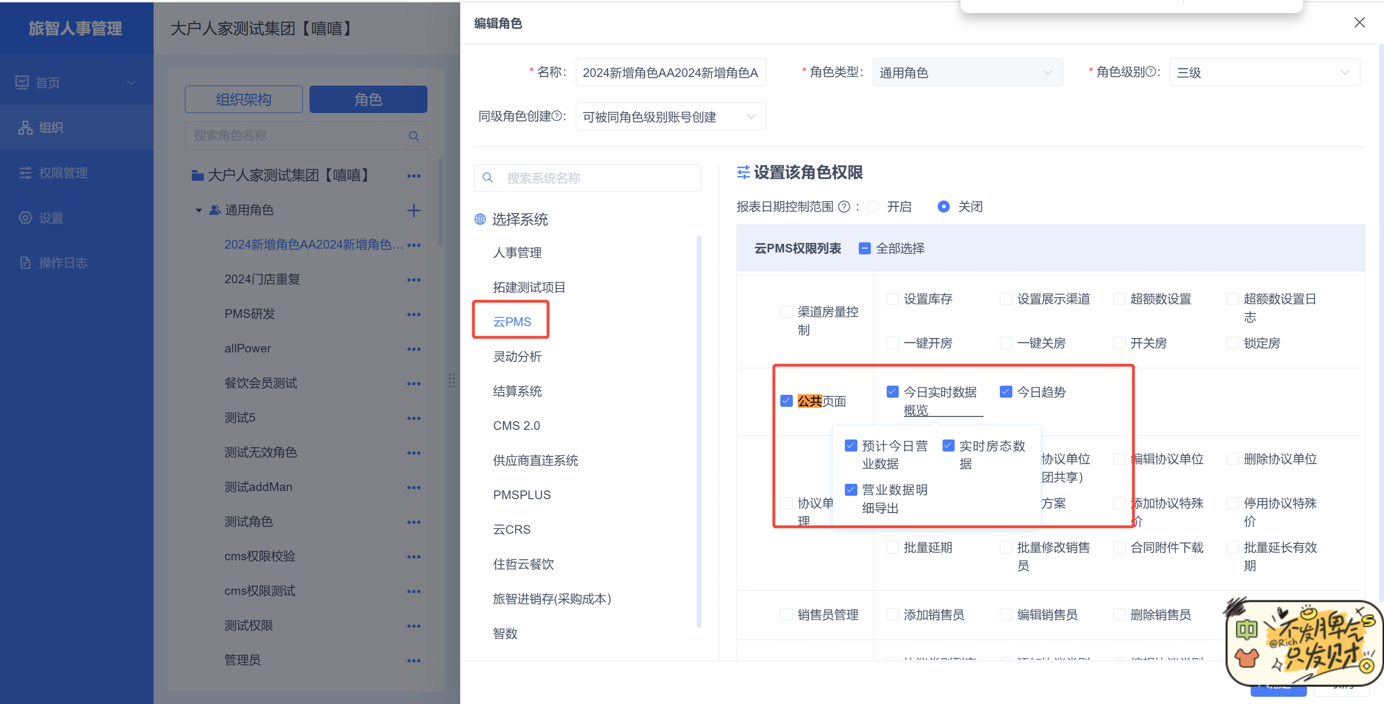The width and height of the screenshot is (1384, 704).
Task: Select 住哲云餐饮 in system list
Action: point(523,564)
